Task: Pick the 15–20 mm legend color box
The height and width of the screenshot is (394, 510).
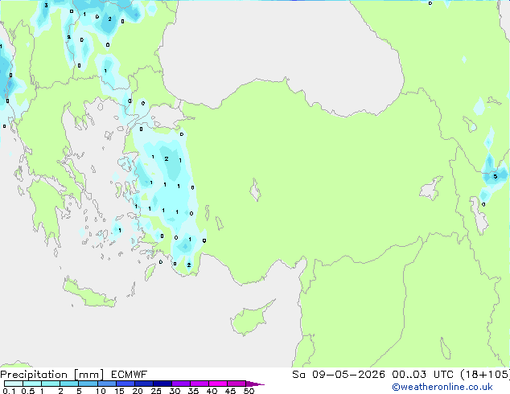Action: pyautogui.click(x=125, y=384)
